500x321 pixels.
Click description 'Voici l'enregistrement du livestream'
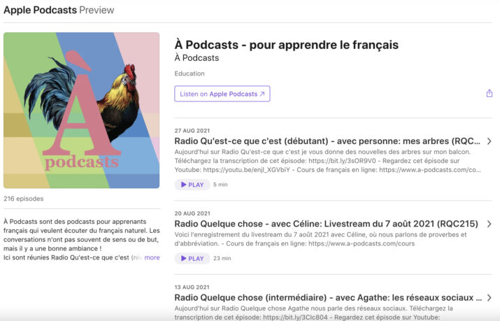point(320,239)
